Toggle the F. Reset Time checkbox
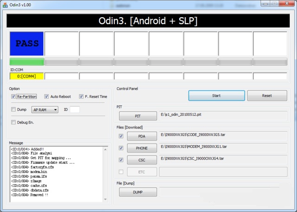Screen dimensions: 297x212 [81, 96]
